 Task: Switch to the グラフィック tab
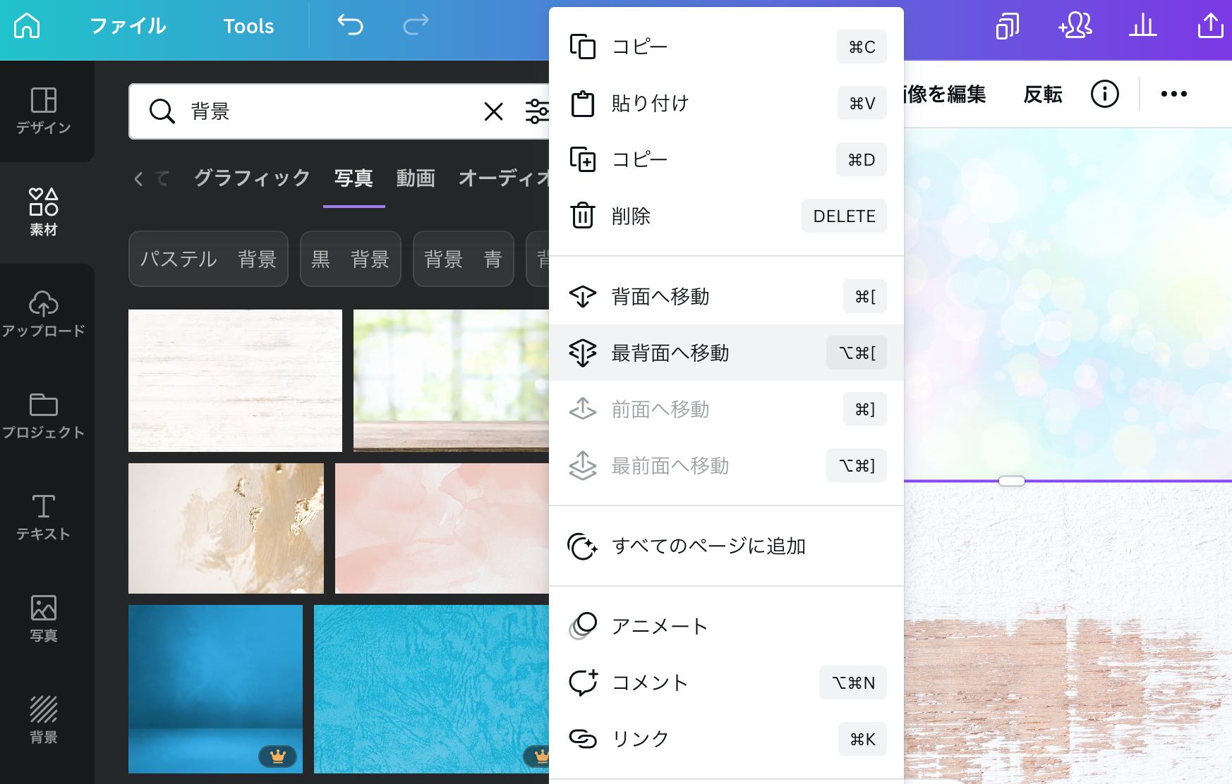pos(252,178)
